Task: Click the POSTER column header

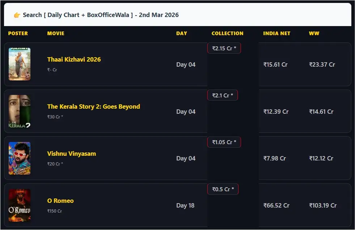Action: [18, 33]
